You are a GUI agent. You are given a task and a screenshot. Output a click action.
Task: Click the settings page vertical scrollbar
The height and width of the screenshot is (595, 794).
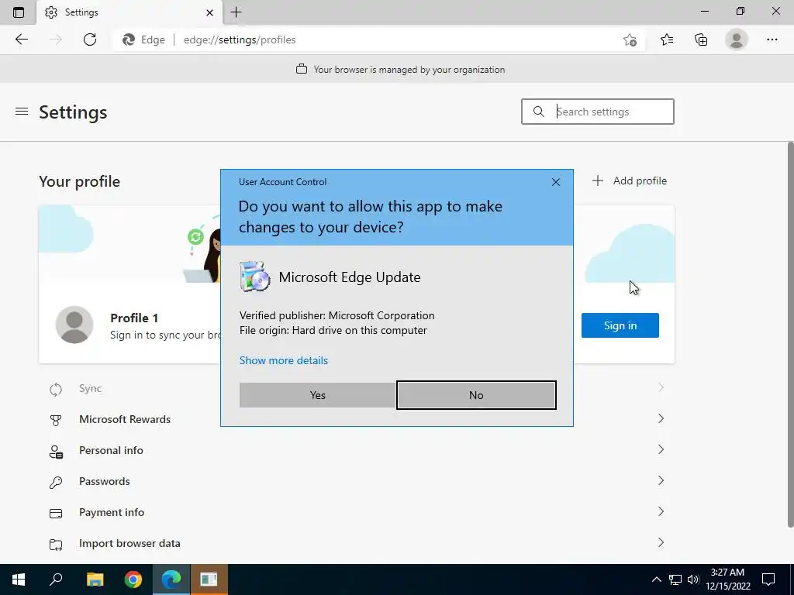click(790, 334)
